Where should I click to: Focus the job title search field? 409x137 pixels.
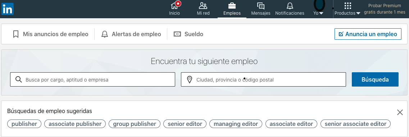pos(92,79)
